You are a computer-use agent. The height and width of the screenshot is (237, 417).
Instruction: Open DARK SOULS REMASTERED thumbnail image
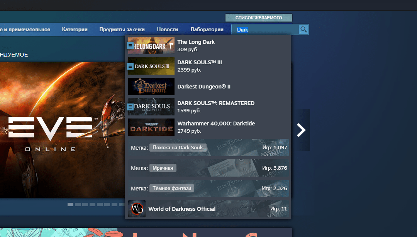pyautogui.click(x=151, y=107)
